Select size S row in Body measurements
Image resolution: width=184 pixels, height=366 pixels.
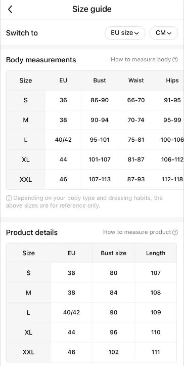pyautogui.click(x=95, y=100)
